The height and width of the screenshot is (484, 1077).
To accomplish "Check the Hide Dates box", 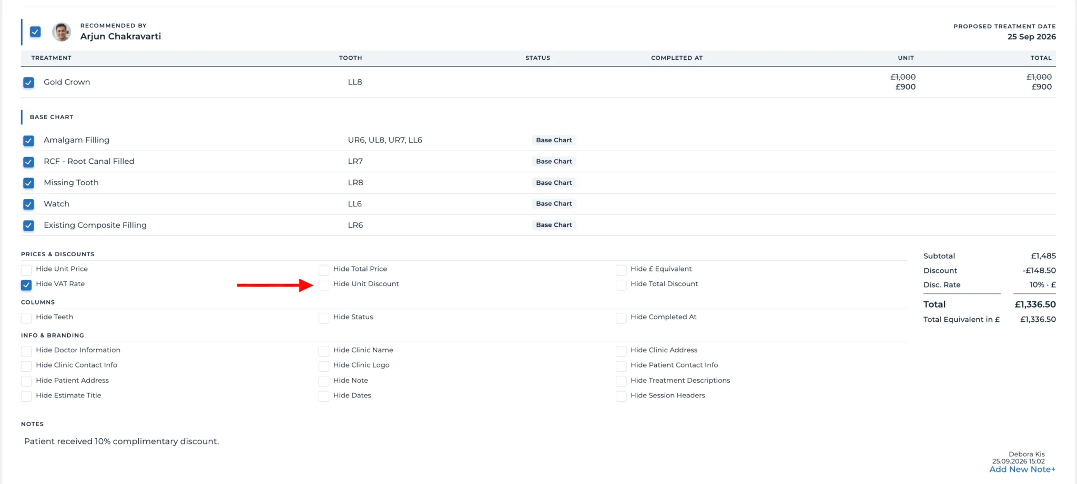I will (x=324, y=396).
